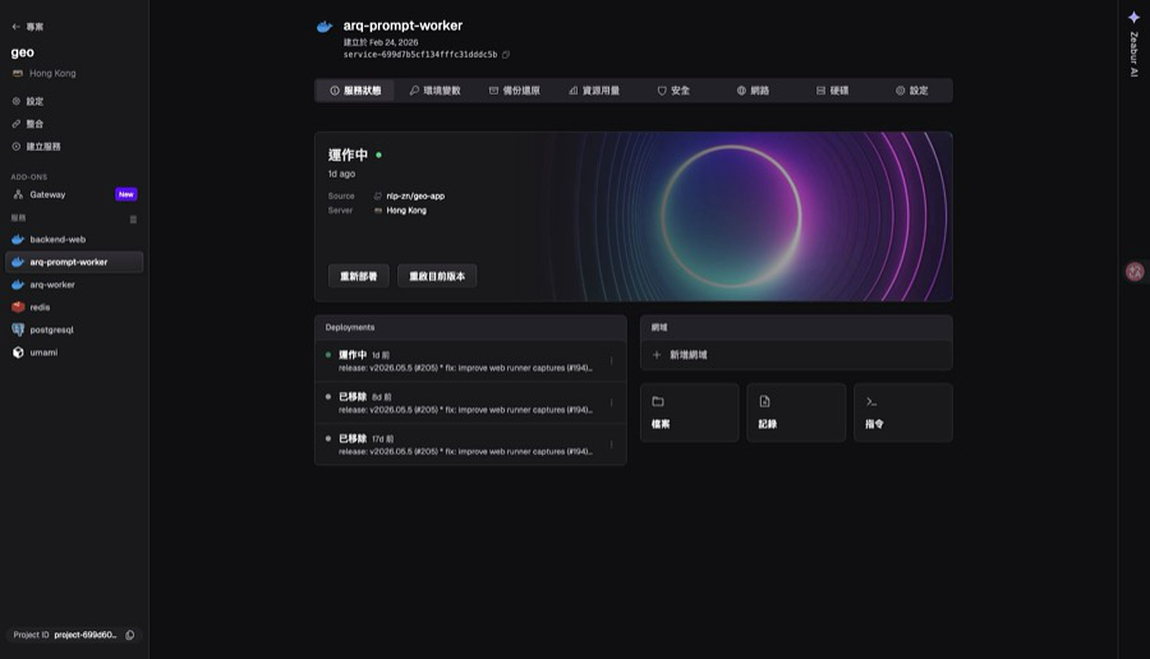This screenshot has height=659, width=1150.
Task: Click arq-worker docker whale icon
Action: click(18, 285)
